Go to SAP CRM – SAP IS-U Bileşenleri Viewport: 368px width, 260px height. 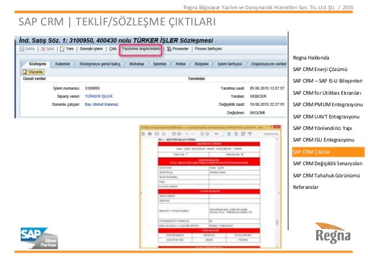point(328,81)
